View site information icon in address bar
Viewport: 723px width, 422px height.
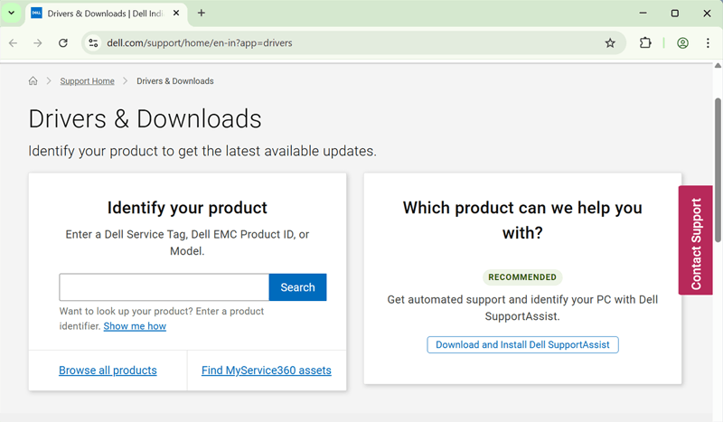[93, 42]
